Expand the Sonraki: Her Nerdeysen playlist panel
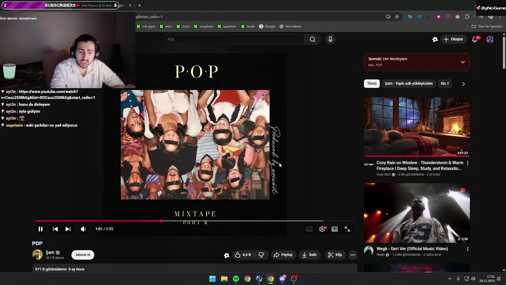Viewport: 506px width, 285px height. pyautogui.click(x=463, y=62)
